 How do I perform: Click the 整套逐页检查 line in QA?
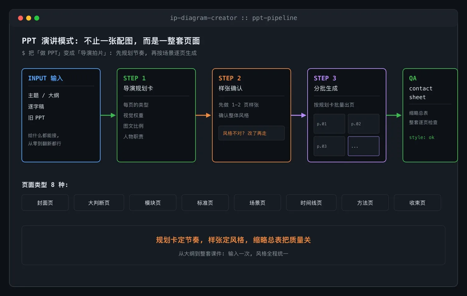[x=423, y=122]
